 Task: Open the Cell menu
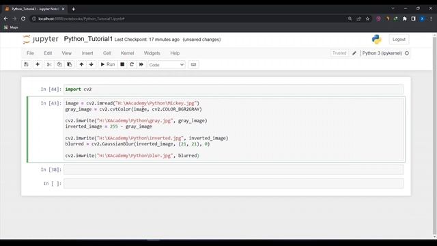(x=107, y=53)
